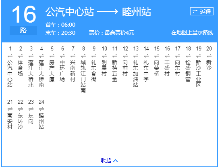Click the 返程 return-route button

tap(202, 11)
